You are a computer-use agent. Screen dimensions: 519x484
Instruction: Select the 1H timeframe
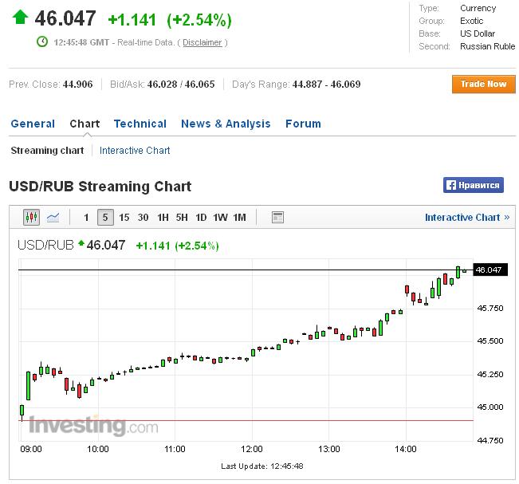click(163, 218)
